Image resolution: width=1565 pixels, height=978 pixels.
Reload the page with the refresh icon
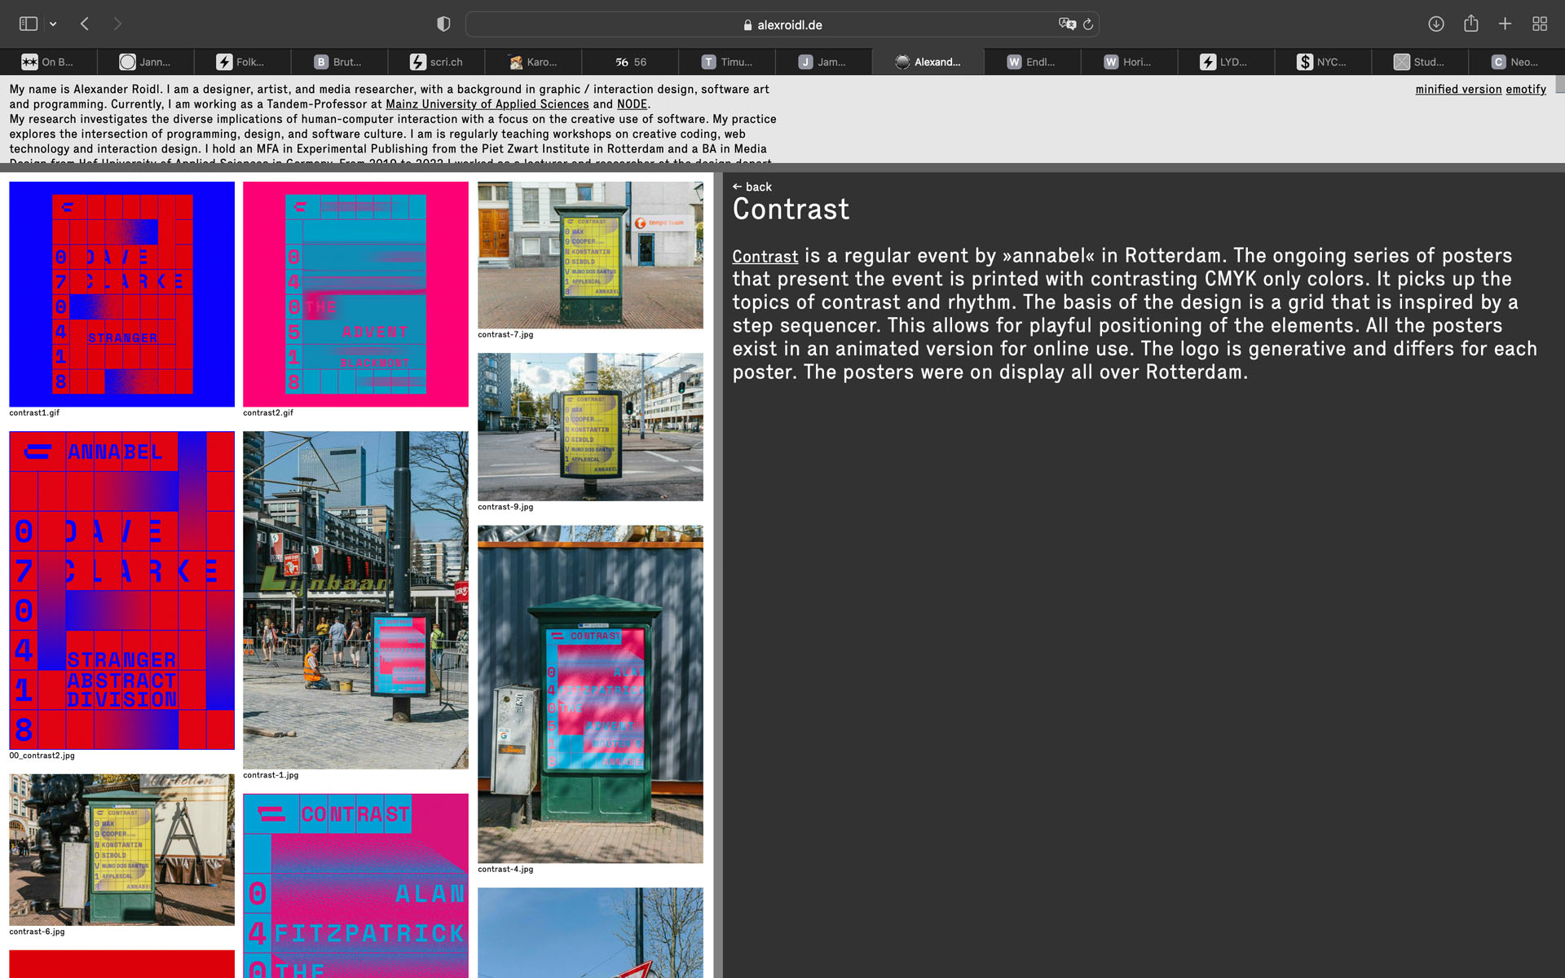(1087, 24)
